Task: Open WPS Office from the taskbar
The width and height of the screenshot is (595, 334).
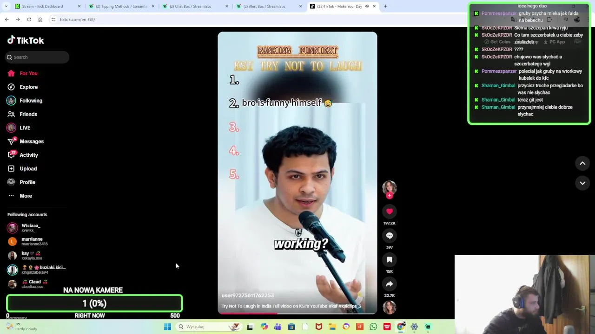Action: (387, 327)
